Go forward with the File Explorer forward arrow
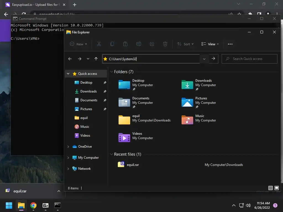 [x=79, y=59]
